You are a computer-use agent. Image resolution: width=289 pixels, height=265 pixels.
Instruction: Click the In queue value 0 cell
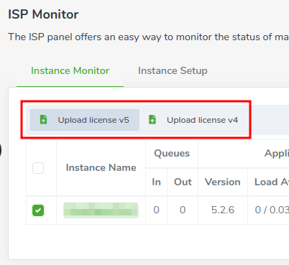click(x=156, y=210)
